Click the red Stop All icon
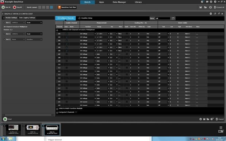Screen dimensions: 226x141 [x=14, y=7]
